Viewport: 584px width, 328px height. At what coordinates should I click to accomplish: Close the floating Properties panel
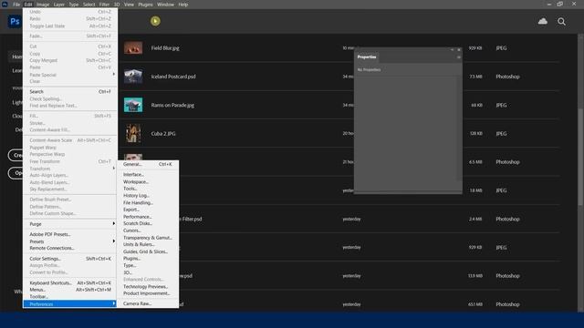(459, 49)
